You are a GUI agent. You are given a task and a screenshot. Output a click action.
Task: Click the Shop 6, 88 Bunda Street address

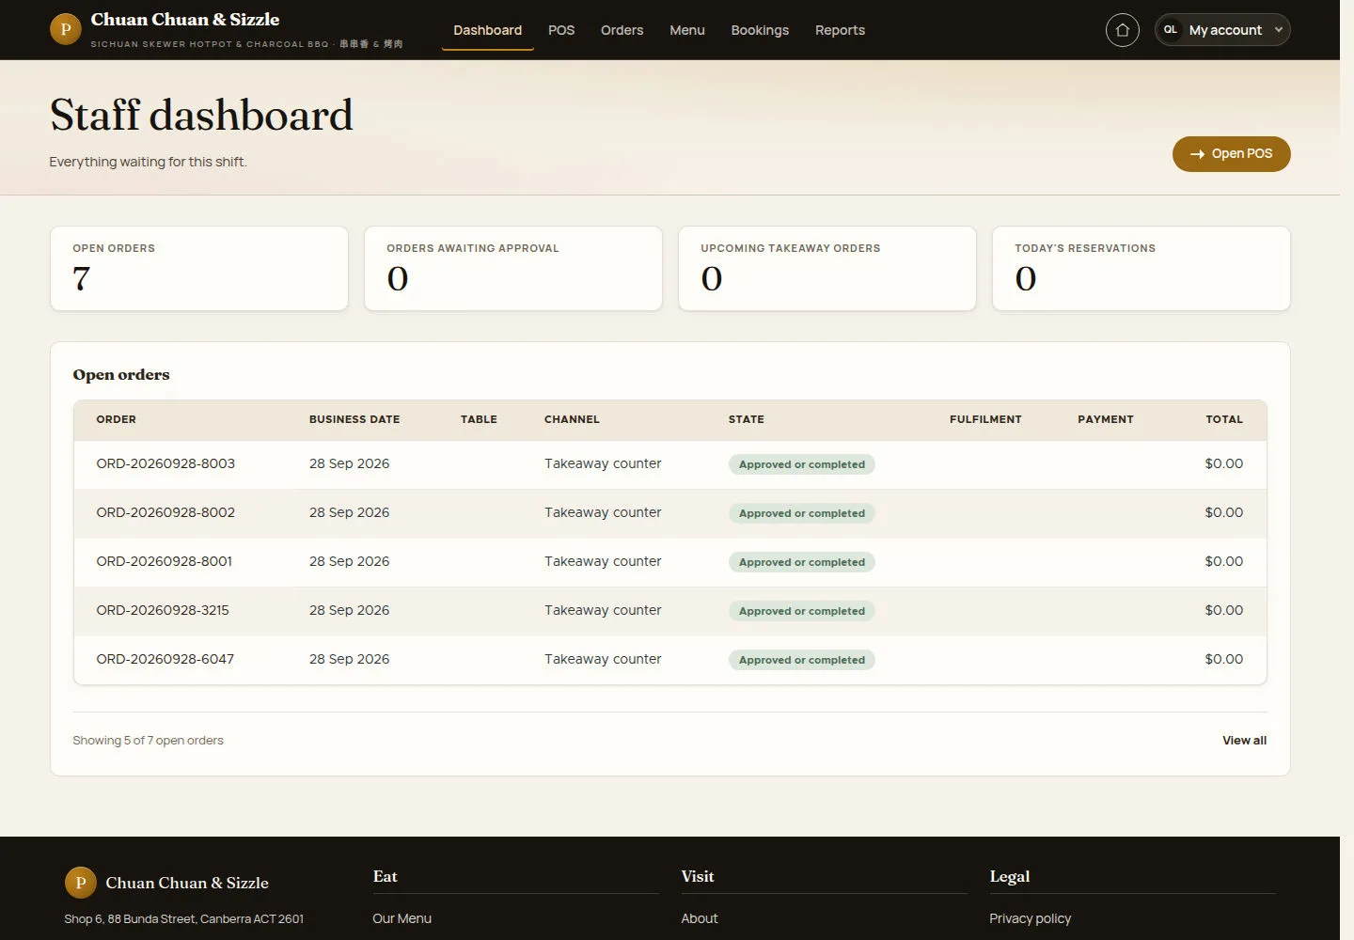coord(183,918)
